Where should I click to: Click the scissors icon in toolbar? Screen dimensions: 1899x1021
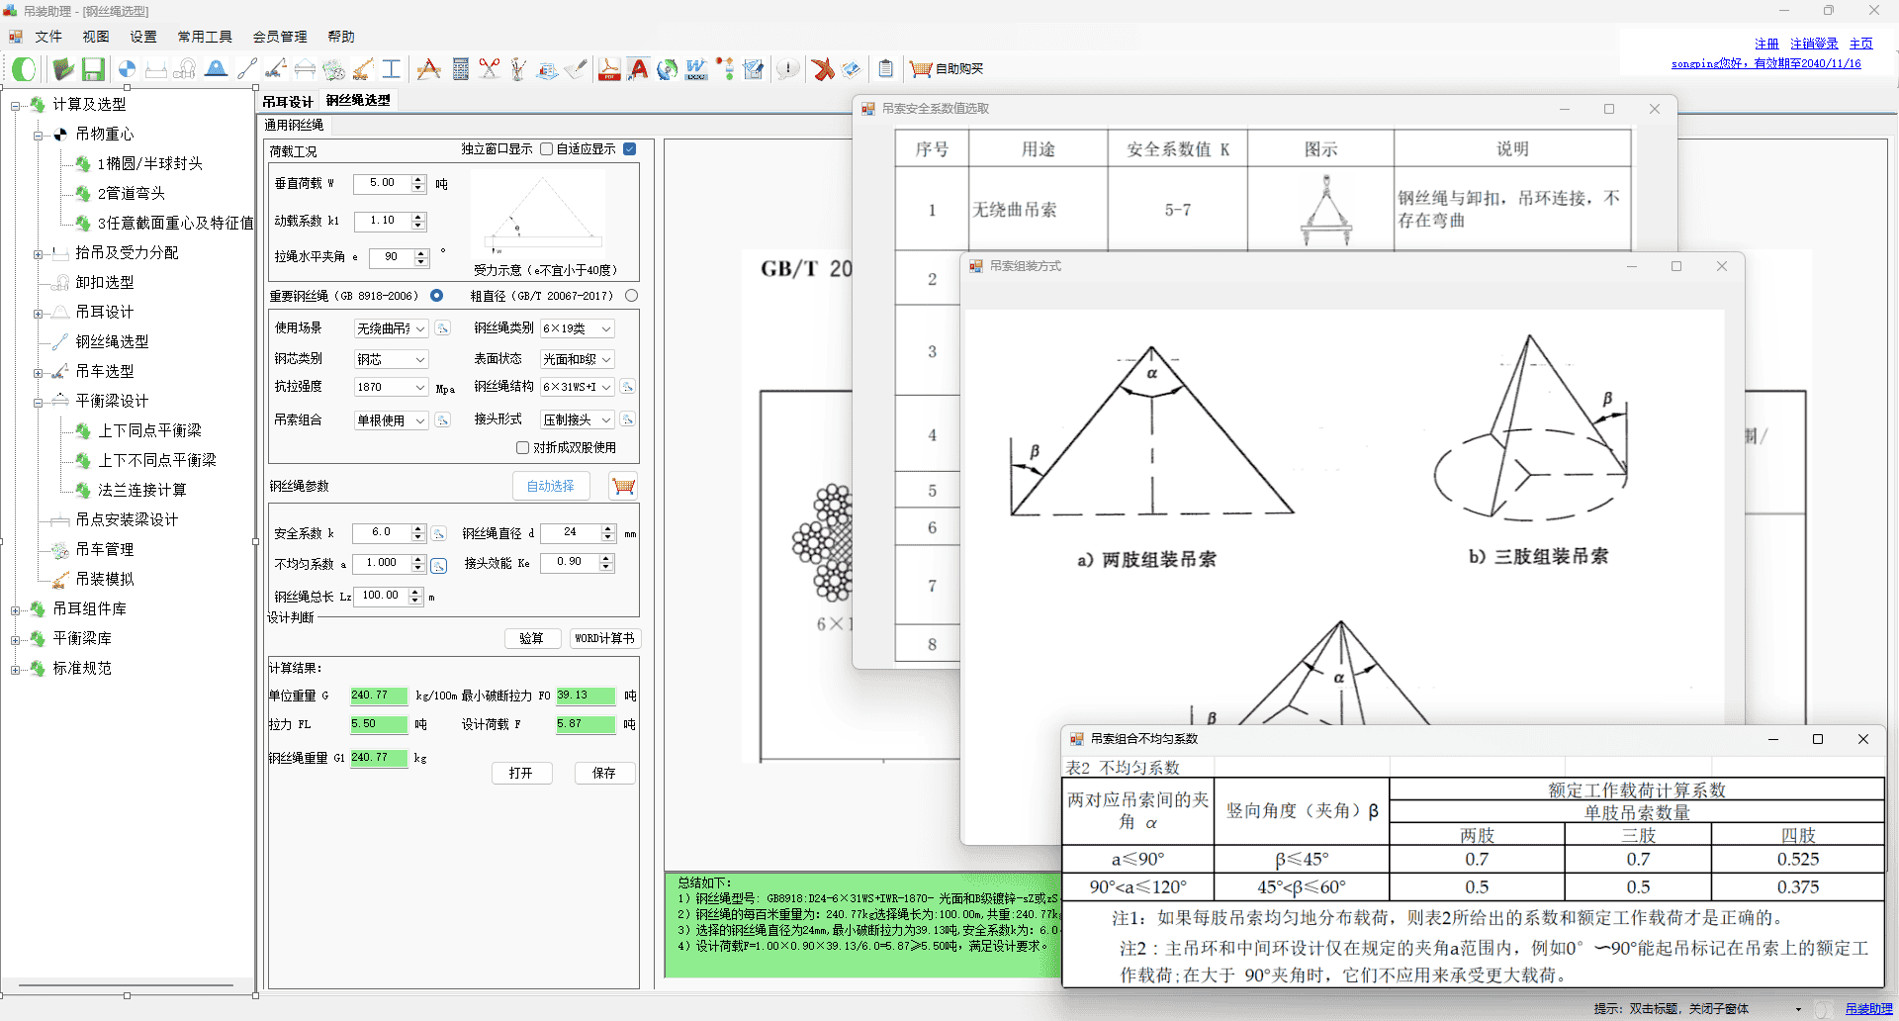[489, 69]
